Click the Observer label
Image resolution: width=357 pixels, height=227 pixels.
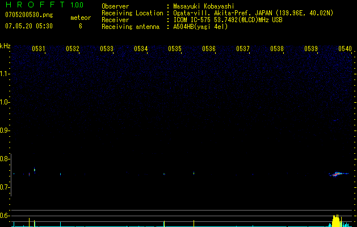click(x=115, y=6)
